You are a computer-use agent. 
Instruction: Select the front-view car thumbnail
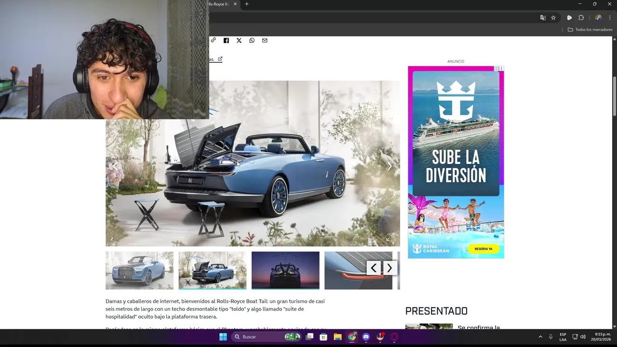[x=139, y=270]
